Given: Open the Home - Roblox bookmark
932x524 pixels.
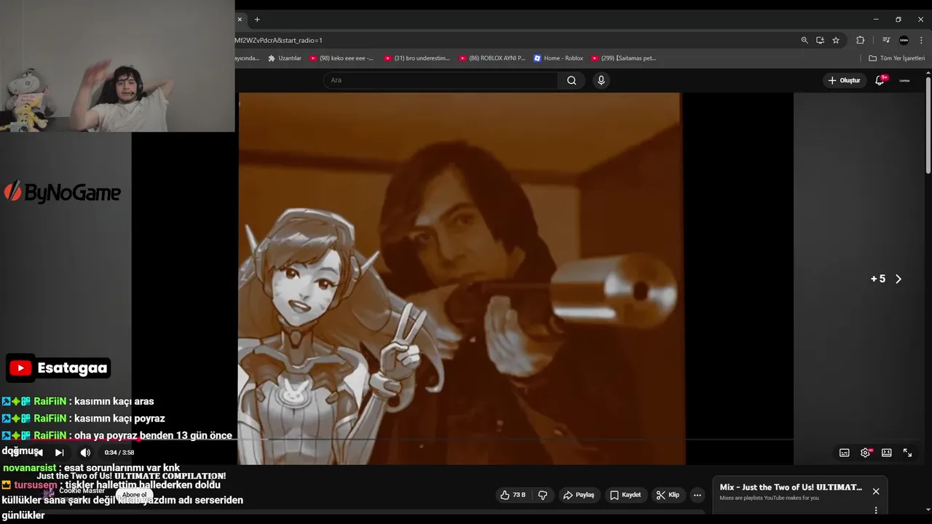Looking at the screenshot, I should tap(558, 58).
